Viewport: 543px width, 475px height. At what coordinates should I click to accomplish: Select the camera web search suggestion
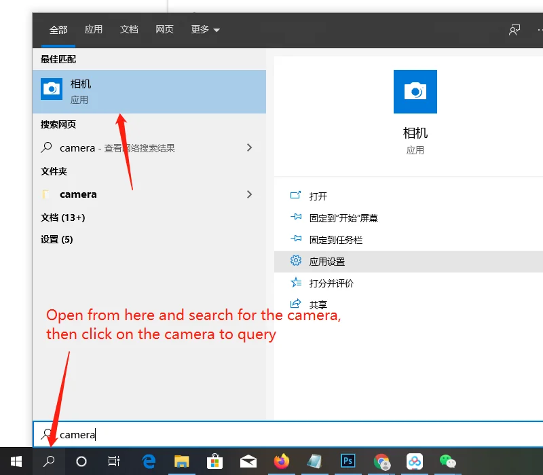(149, 148)
